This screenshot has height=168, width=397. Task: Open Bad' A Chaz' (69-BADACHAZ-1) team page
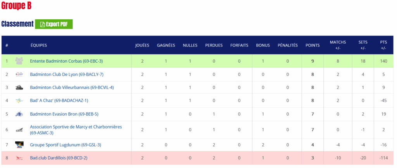point(59,101)
